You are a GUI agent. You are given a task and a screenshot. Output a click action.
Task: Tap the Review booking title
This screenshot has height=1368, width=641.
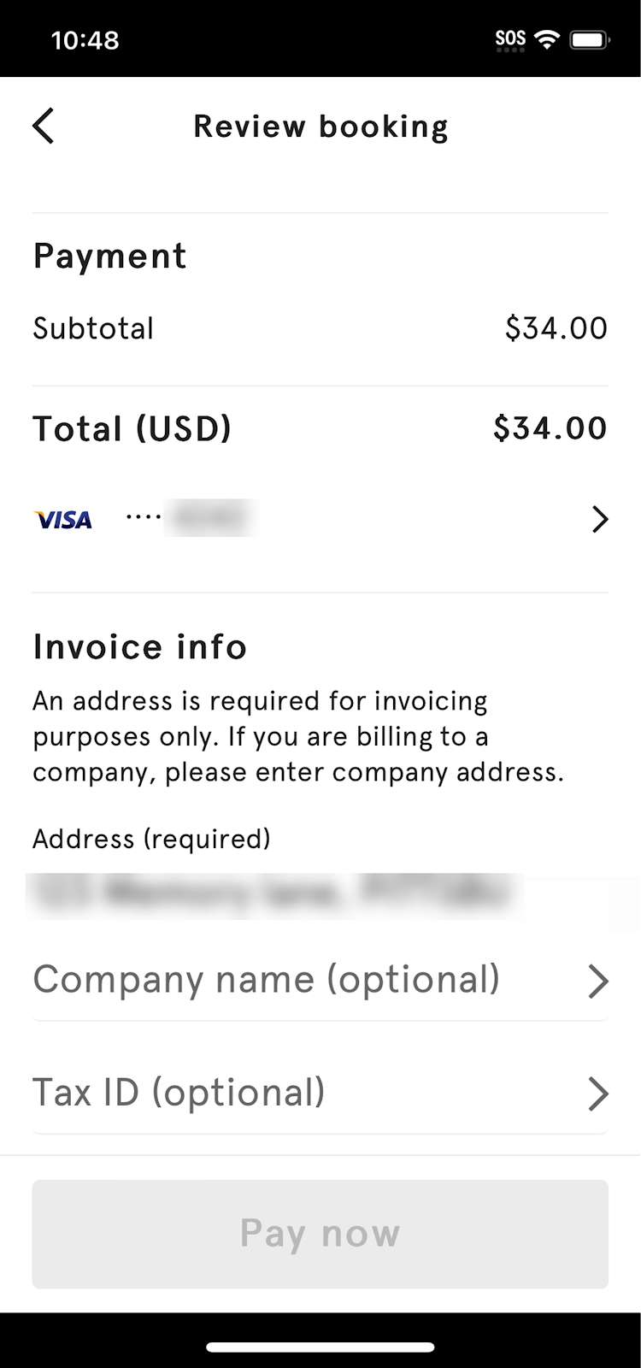coord(320,126)
